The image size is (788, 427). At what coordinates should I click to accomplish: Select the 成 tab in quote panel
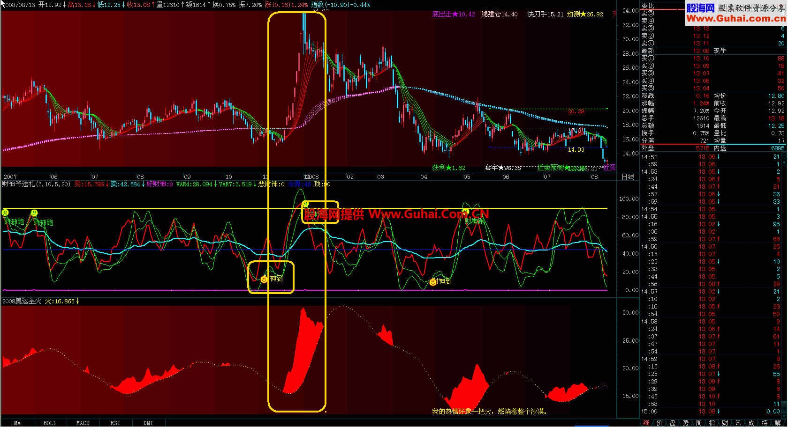point(751,423)
